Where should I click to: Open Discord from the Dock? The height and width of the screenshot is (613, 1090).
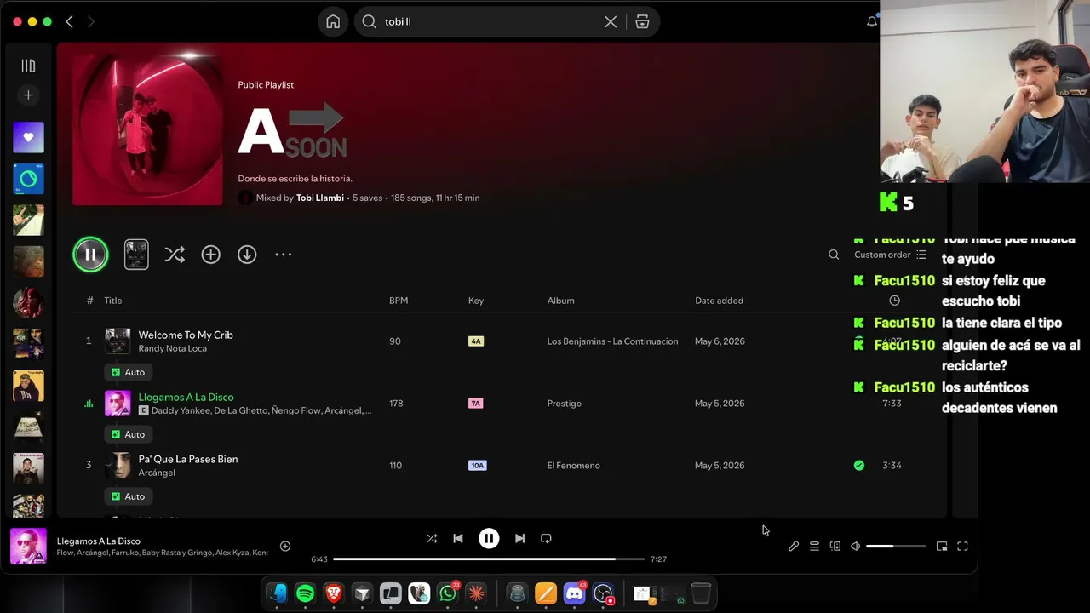[x=575, y=593]
